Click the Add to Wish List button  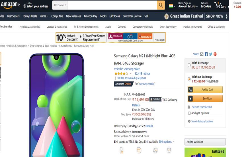[205, 142]
